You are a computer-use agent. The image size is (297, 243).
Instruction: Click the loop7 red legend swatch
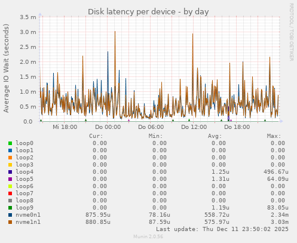coord(10,193)
